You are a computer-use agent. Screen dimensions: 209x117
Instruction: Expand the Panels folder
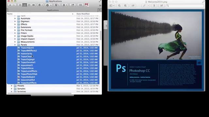[15, 45]
